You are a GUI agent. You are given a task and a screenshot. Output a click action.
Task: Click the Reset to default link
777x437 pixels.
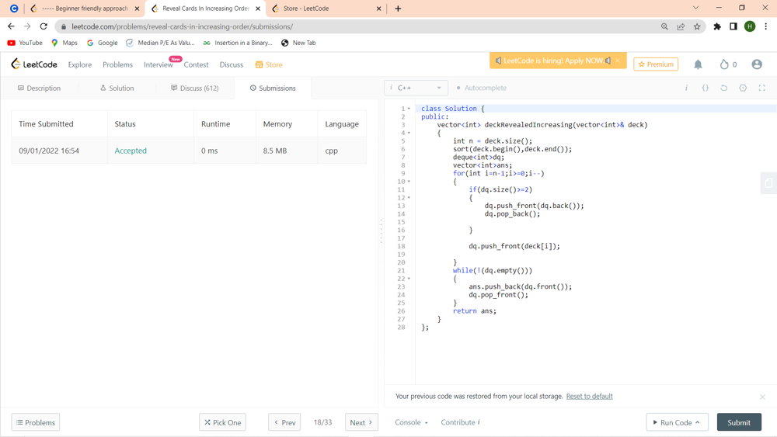[x=589, y=396]
